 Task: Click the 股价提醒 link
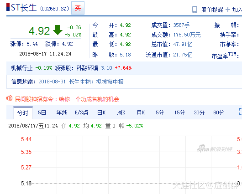click(212, 10)
